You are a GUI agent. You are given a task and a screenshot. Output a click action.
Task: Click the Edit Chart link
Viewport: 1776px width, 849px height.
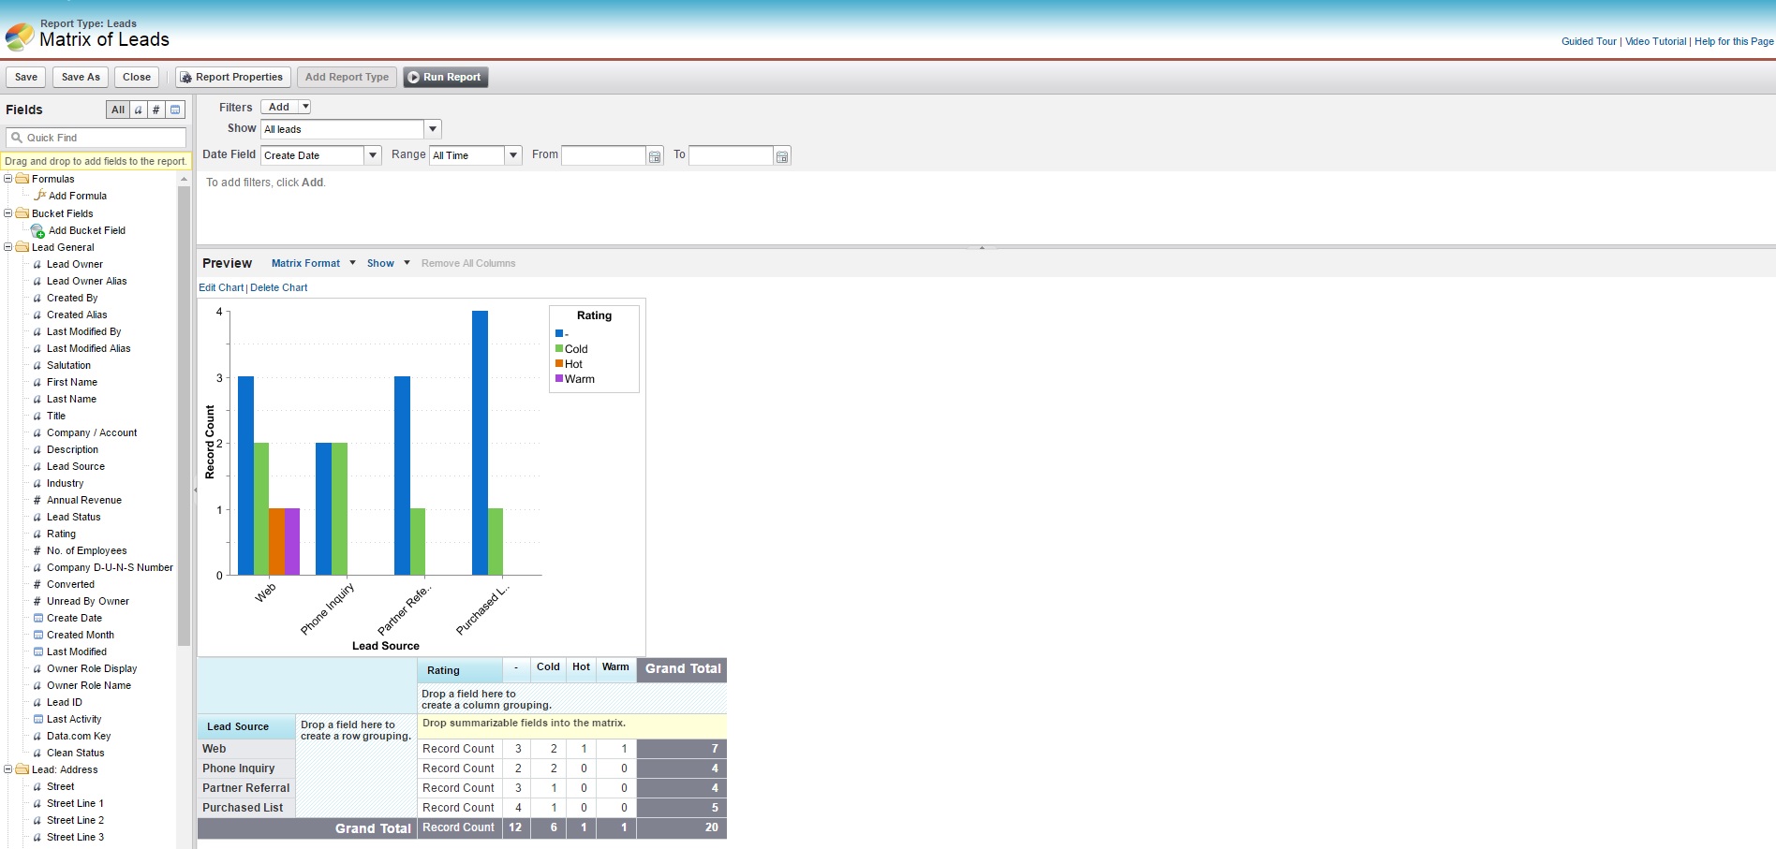tap(221, 287)
